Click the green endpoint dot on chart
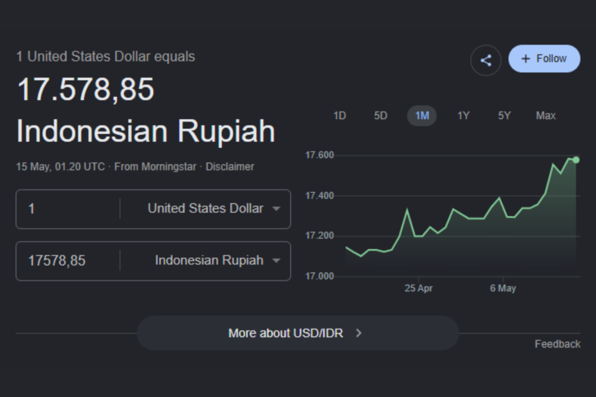The height and width of the screenshot is (397, 596). [576, 160]
